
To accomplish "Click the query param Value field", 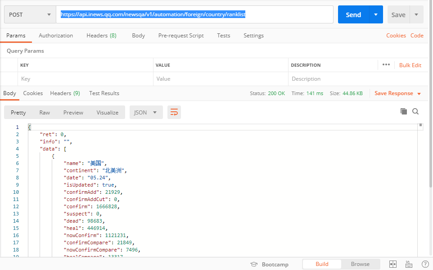I will (x=221, y=79).
